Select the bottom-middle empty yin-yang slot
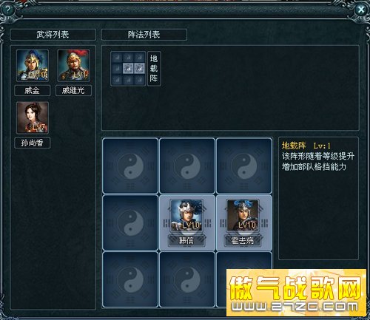The height and width of the screenshot is (320, 370). coord(187,279)
